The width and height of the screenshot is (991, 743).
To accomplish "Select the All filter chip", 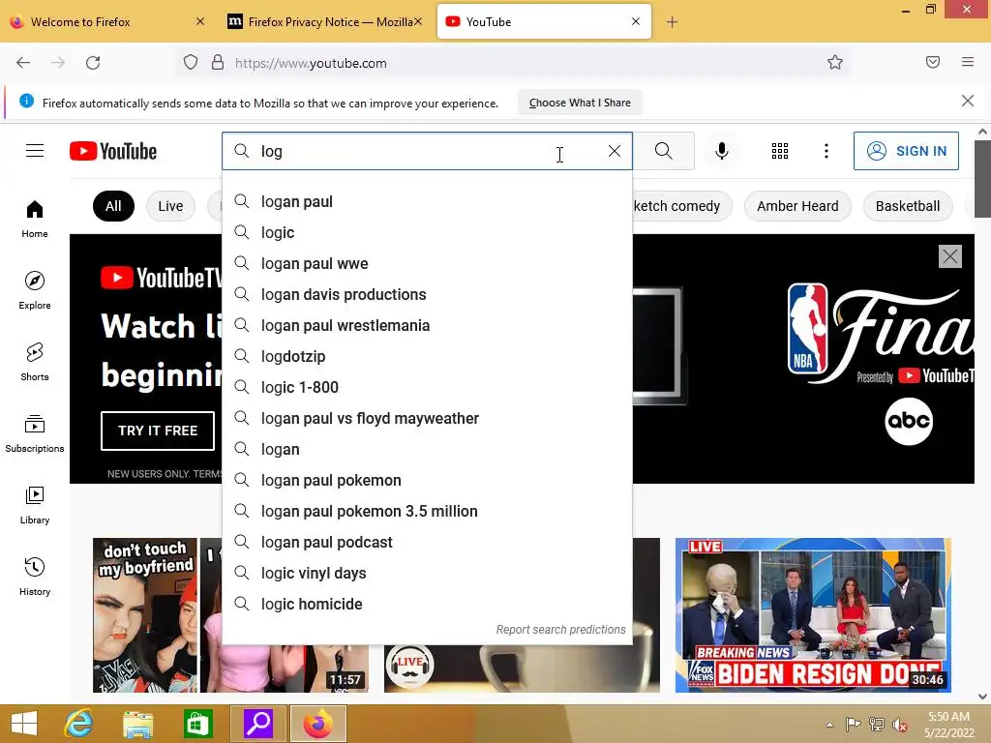I will click(x=114, y=206).
